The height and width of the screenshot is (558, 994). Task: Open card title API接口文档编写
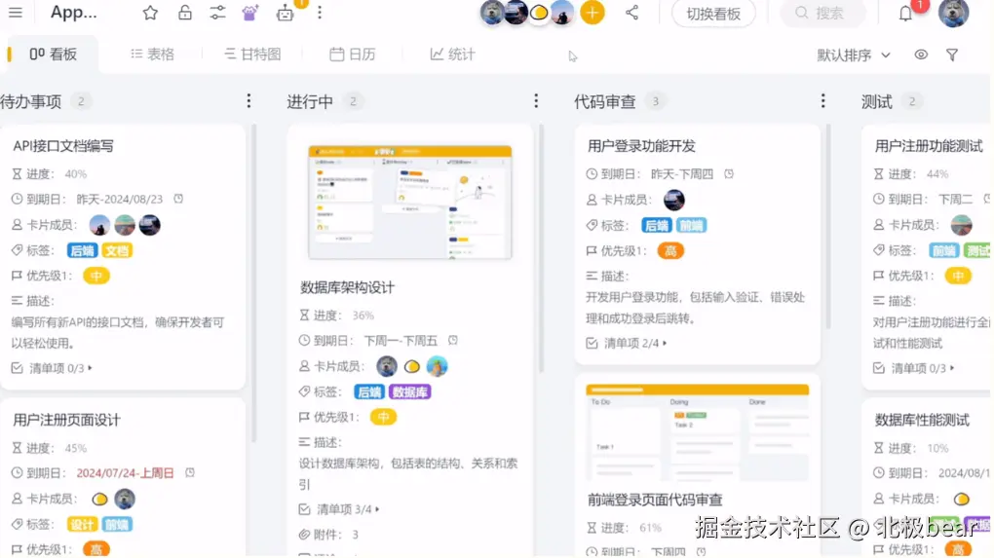[63, 146]
